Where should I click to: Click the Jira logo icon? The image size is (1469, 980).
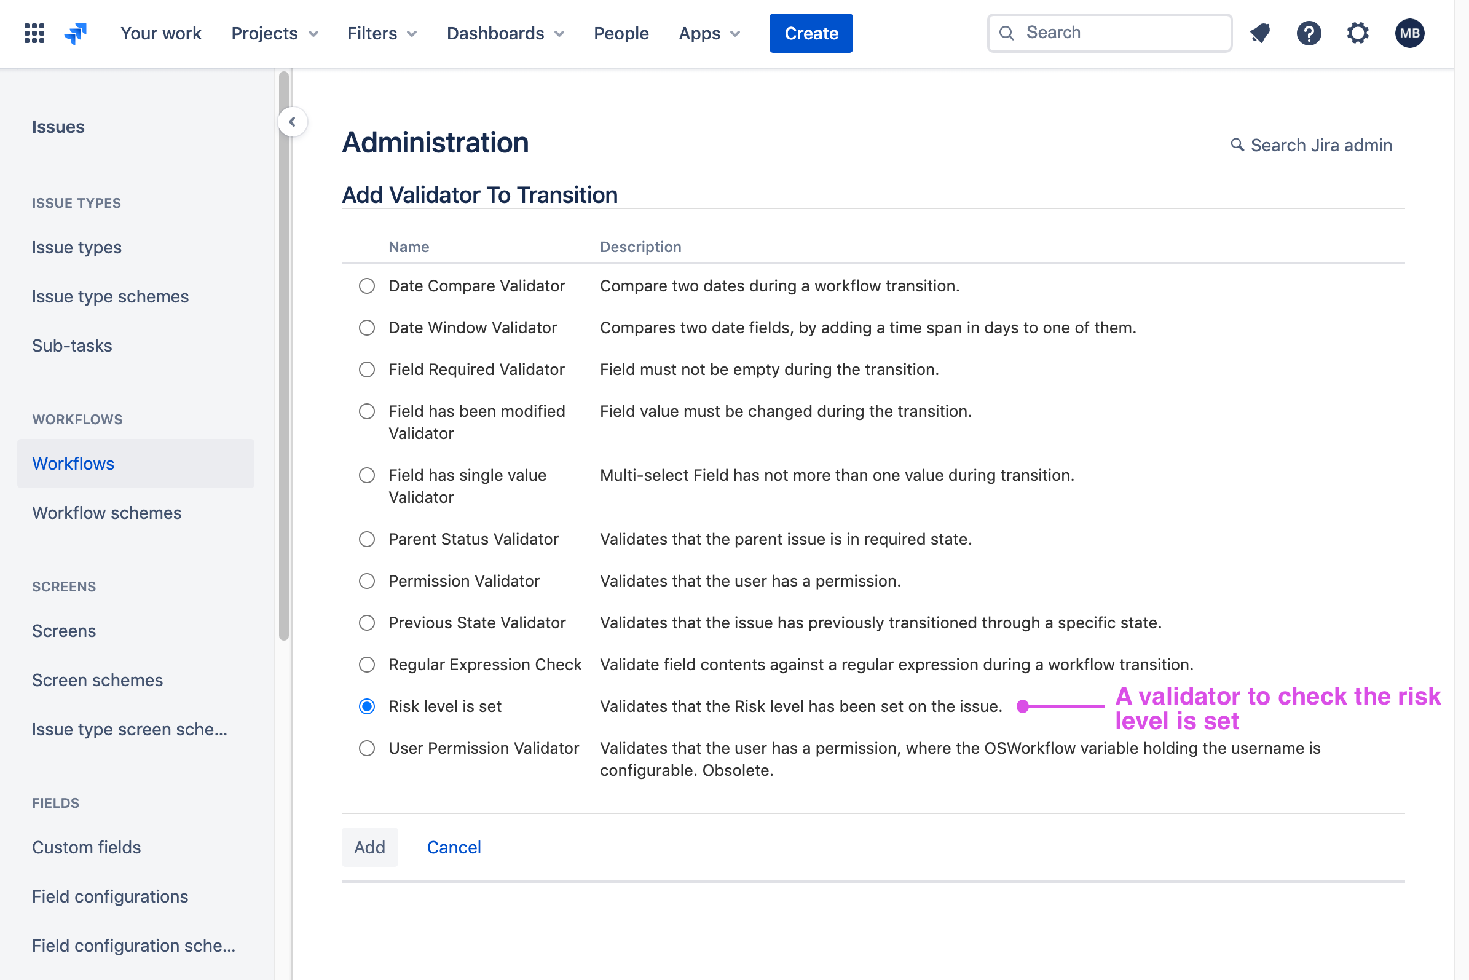[76, 33]
